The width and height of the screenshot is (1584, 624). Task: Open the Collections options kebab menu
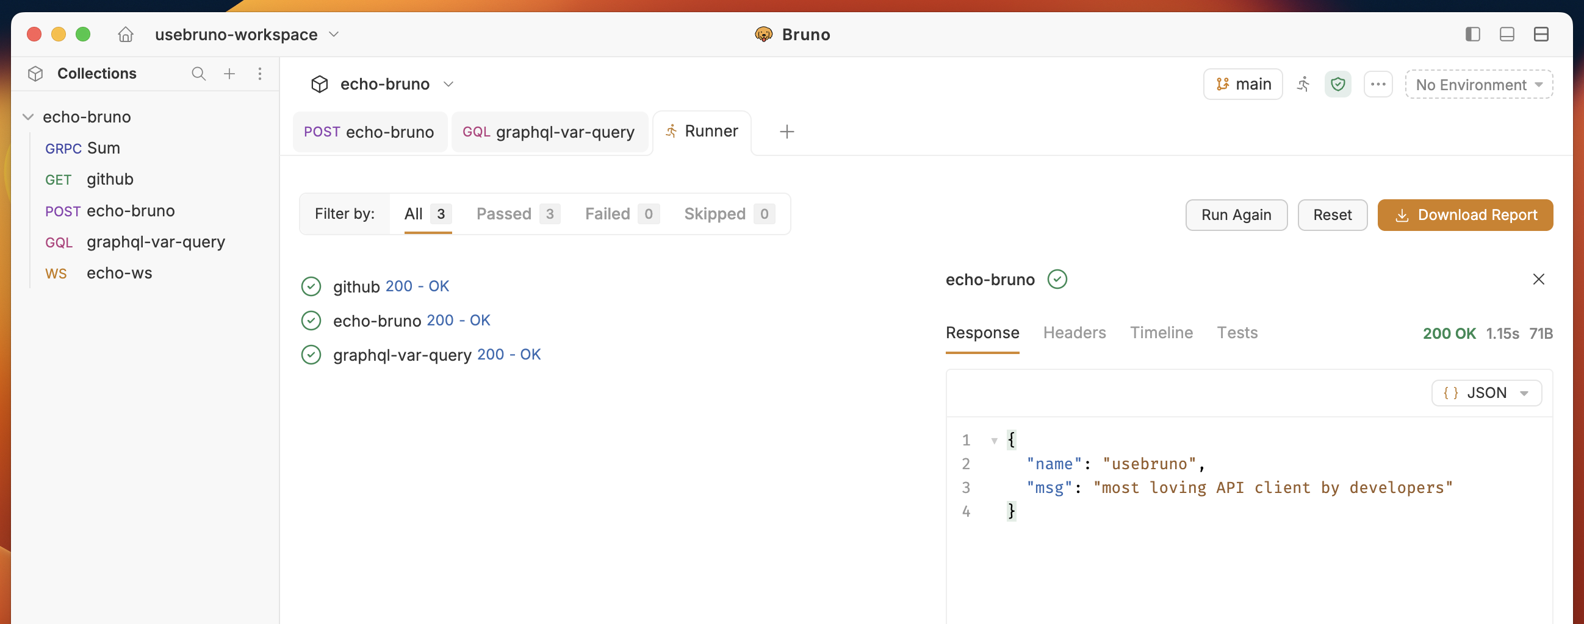[x=260, y=74]
